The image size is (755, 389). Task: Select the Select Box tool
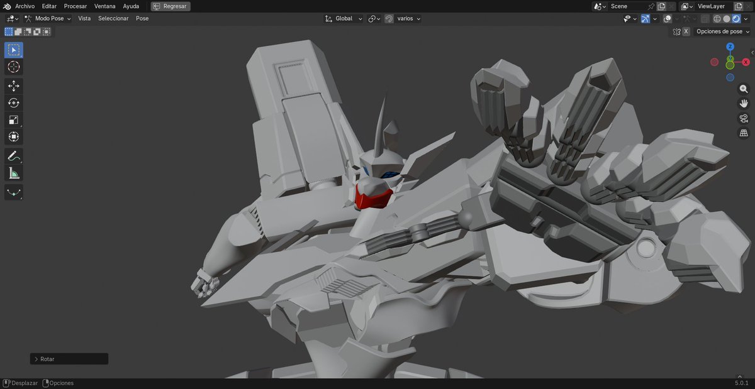coord(13,50)
